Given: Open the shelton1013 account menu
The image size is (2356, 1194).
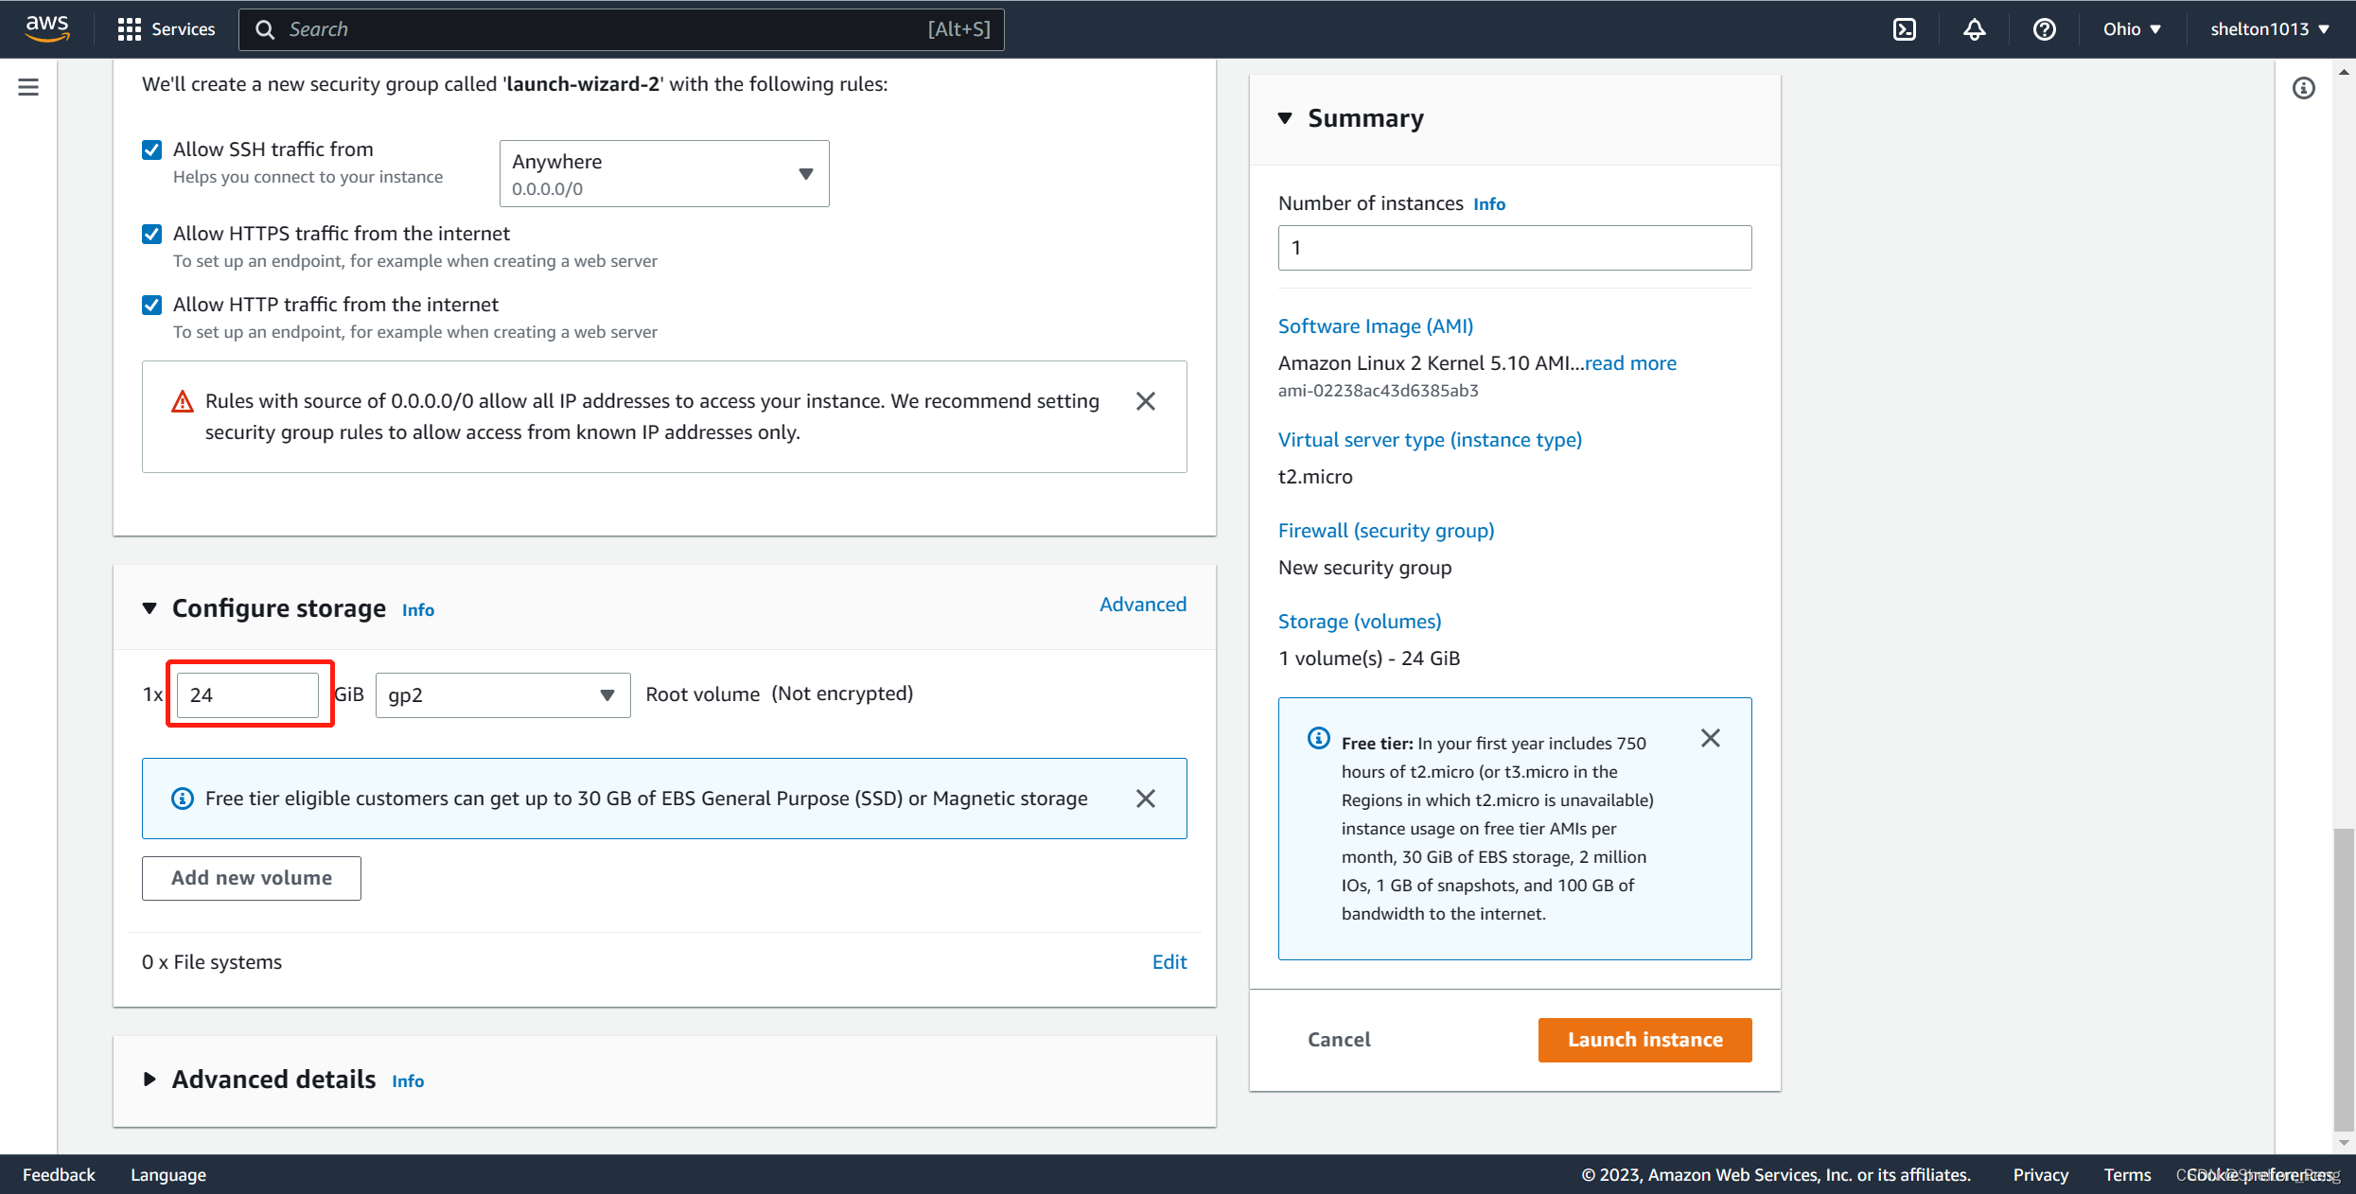Looking at the screenshot, I should pyautogui.click(x=2270, y=29).
